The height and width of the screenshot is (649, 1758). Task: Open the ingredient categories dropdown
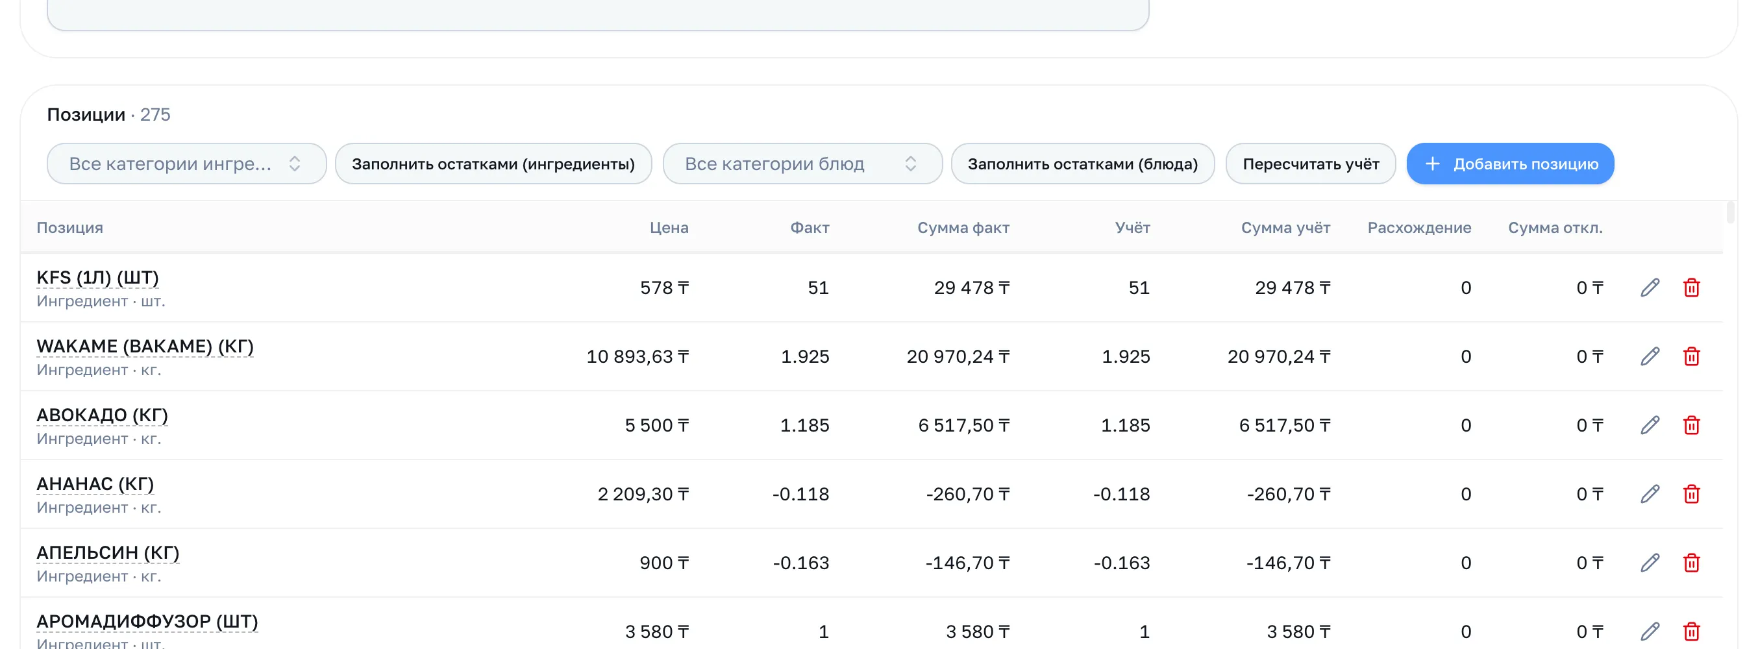pos(186,164)
